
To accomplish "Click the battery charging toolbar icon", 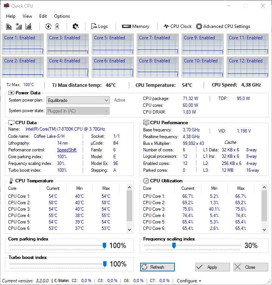I will [x=57, y=26].
